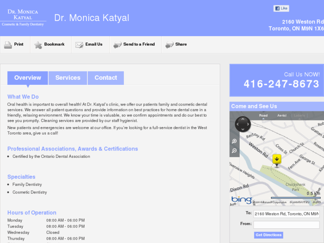324x243 pixels.
Task: Switch to the Contact tab
Action: (106, 78)
